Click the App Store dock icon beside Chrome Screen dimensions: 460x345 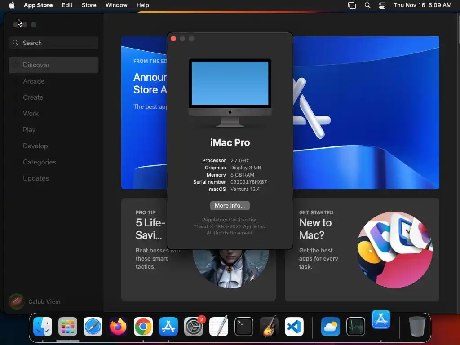(168, 327)
